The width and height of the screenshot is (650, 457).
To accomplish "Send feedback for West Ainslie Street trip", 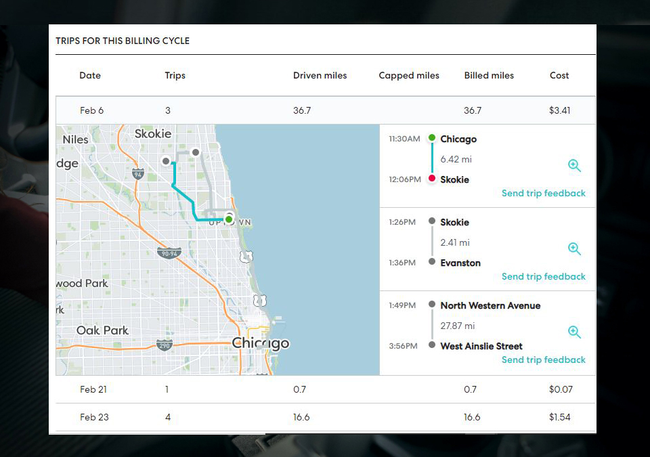I will pos(544,360).
